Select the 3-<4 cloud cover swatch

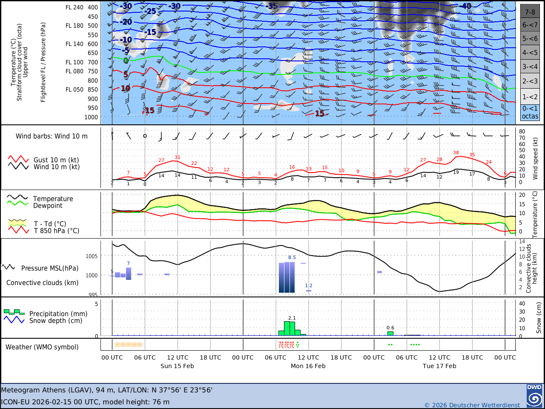click(x=530, y=67)
